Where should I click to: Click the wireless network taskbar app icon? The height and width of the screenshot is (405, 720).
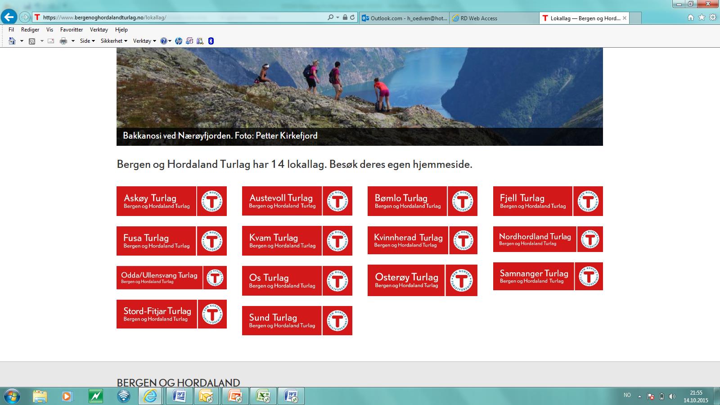[x=123, y=396]
